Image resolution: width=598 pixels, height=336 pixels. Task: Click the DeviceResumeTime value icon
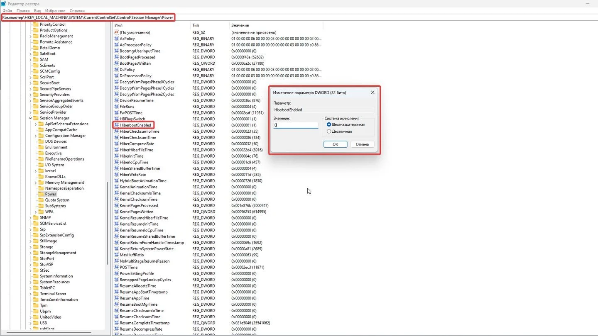(x=117, y=100)
